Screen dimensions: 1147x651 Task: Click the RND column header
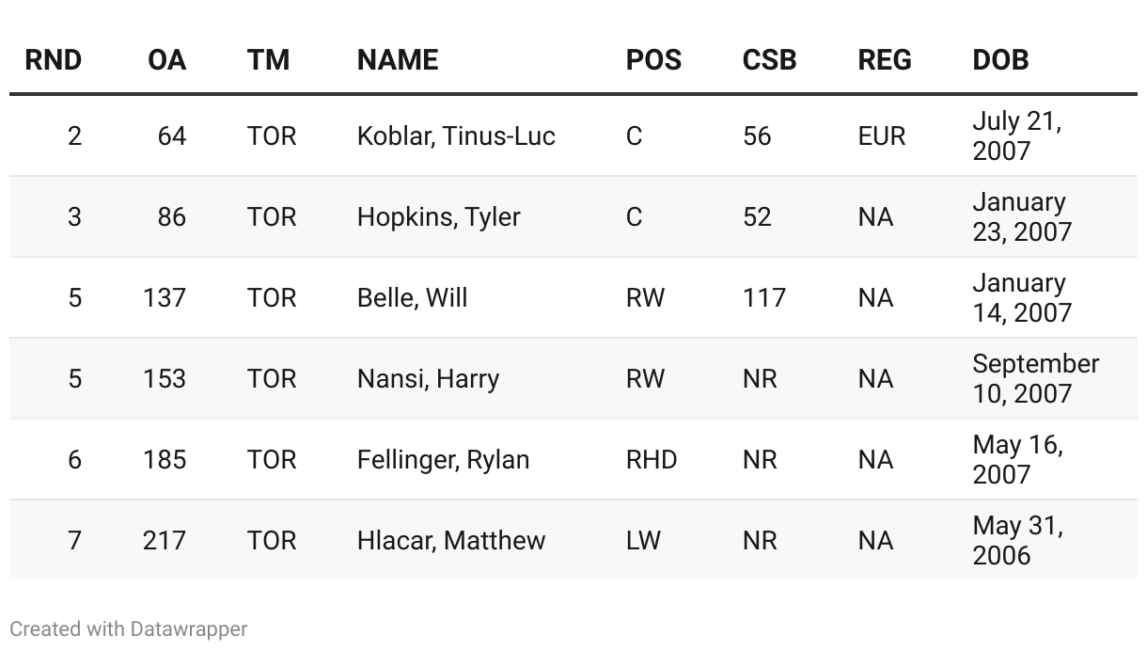coord(54,60)
